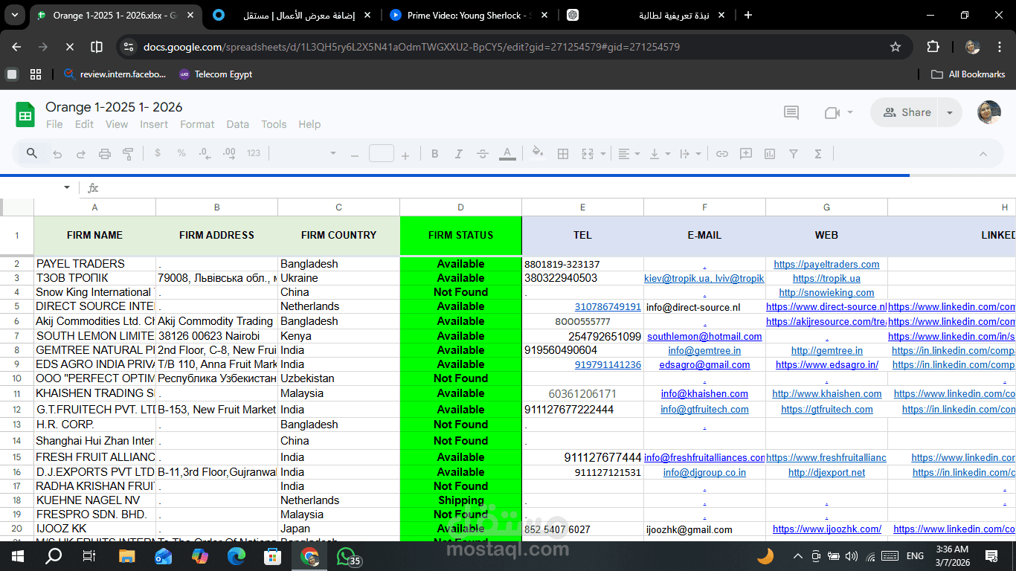Open the Telecom Egypt bookmark

point(216,74)
